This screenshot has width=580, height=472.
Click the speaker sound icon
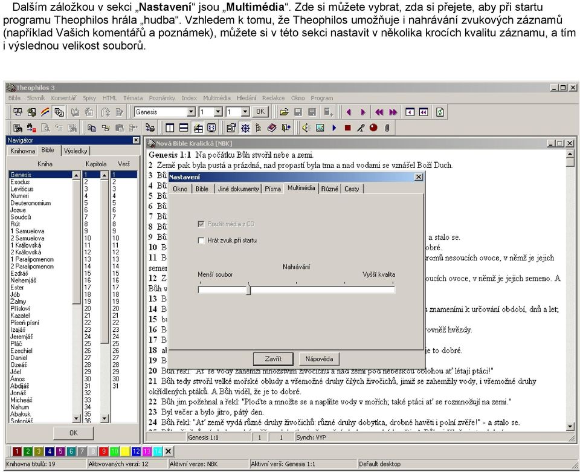click(x=306, y=128)
